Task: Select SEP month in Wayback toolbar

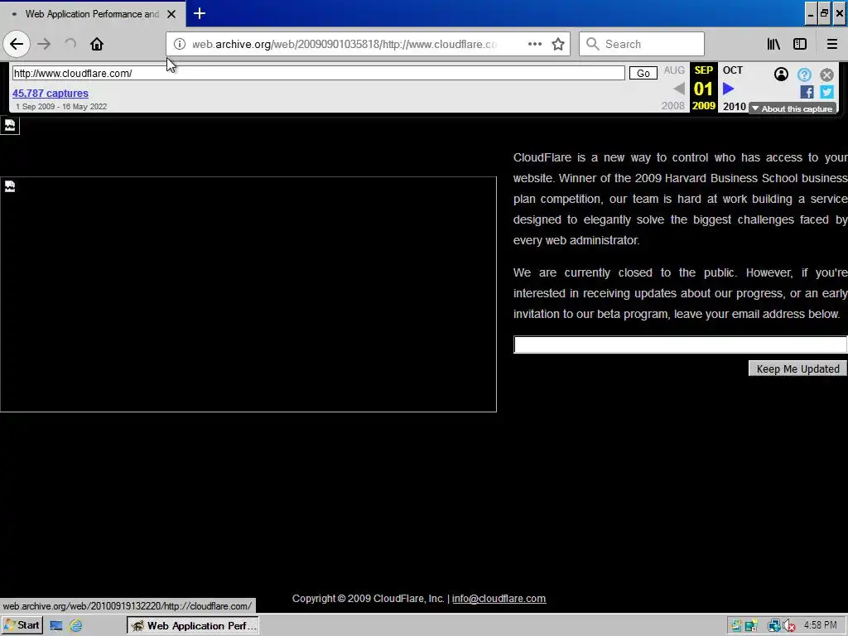Action: tap(704, 70)
